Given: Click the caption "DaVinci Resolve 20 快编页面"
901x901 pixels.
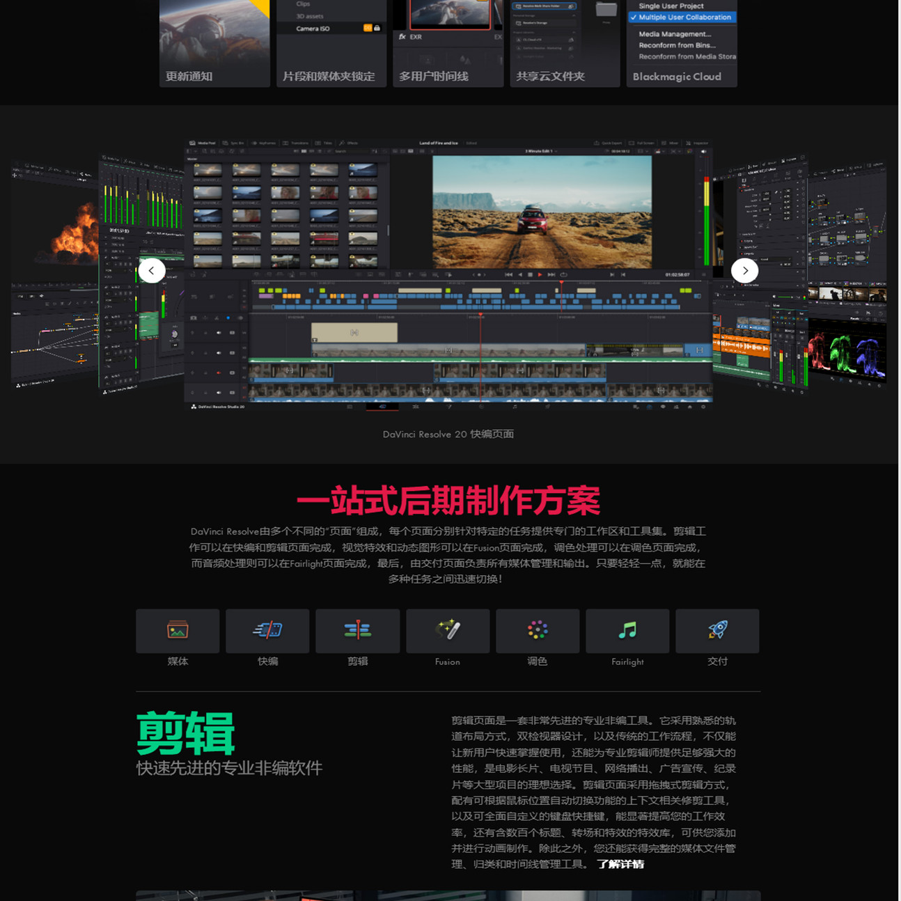Looking at the screenshot, I should [448, 434].
